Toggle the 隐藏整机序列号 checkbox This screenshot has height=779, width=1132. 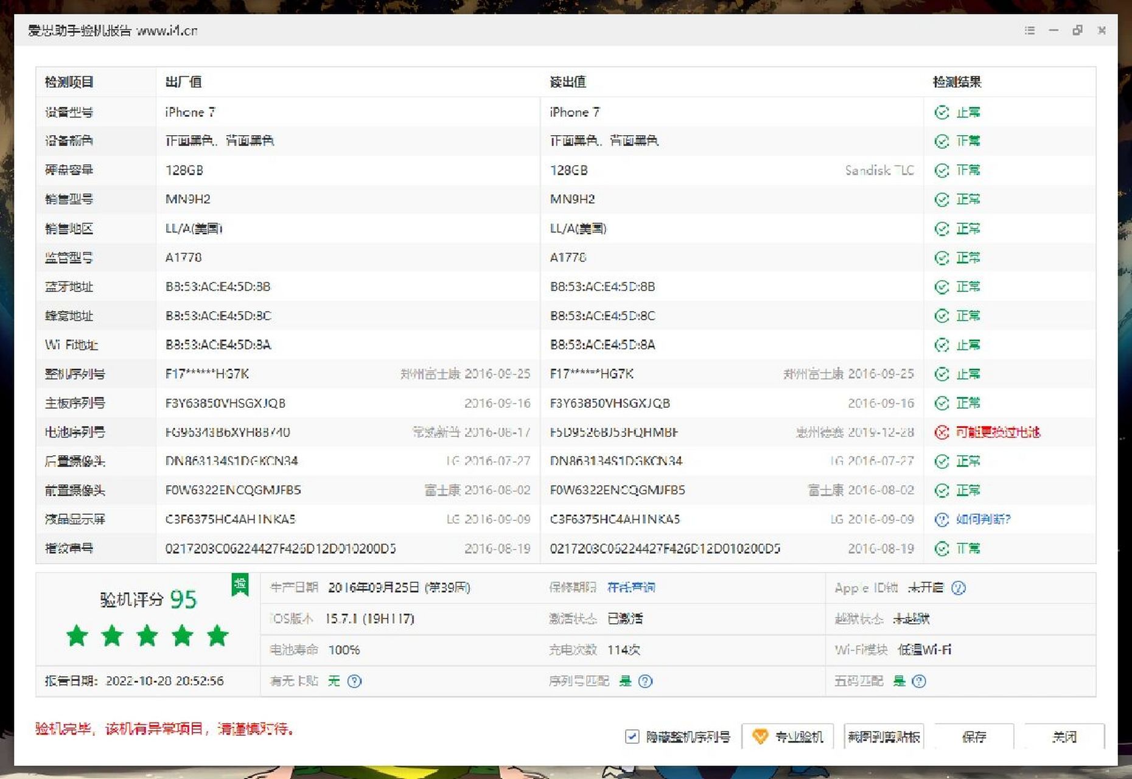tap(631, 736)
